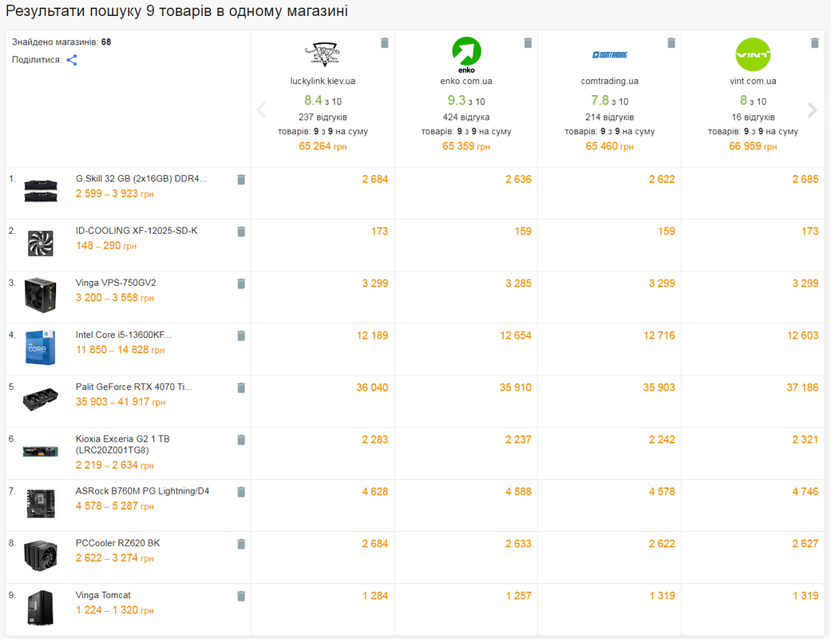831x639 pixels.
Task: Show next stores with right arrow
Action: click(x=813, y=109)
